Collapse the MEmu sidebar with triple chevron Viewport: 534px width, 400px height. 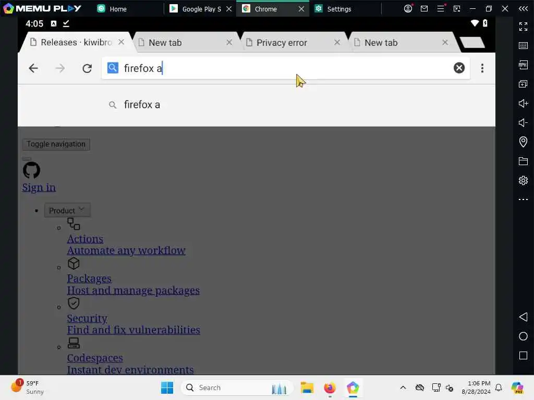[523, 8]
